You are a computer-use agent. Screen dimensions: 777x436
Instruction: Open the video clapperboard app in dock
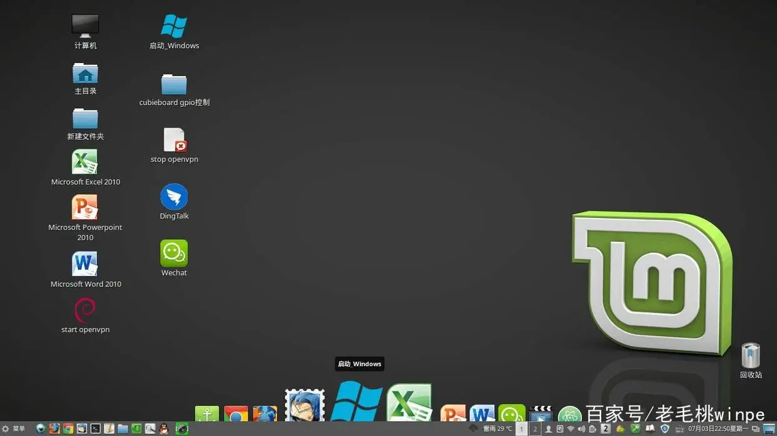tap(541, 414)
